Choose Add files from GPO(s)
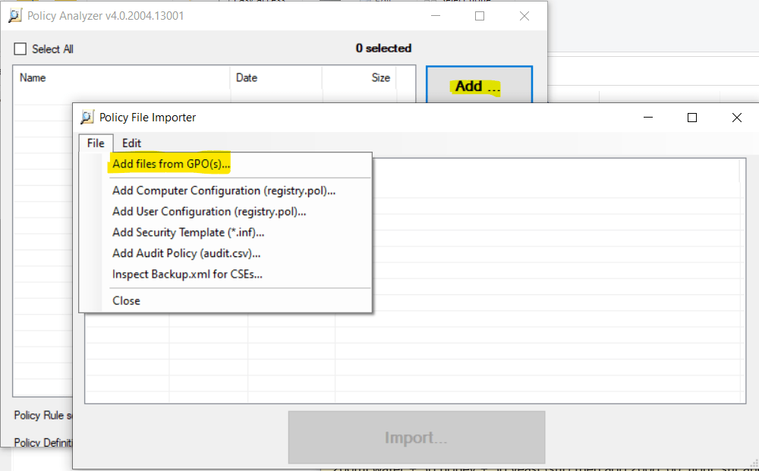 point(171,164)
